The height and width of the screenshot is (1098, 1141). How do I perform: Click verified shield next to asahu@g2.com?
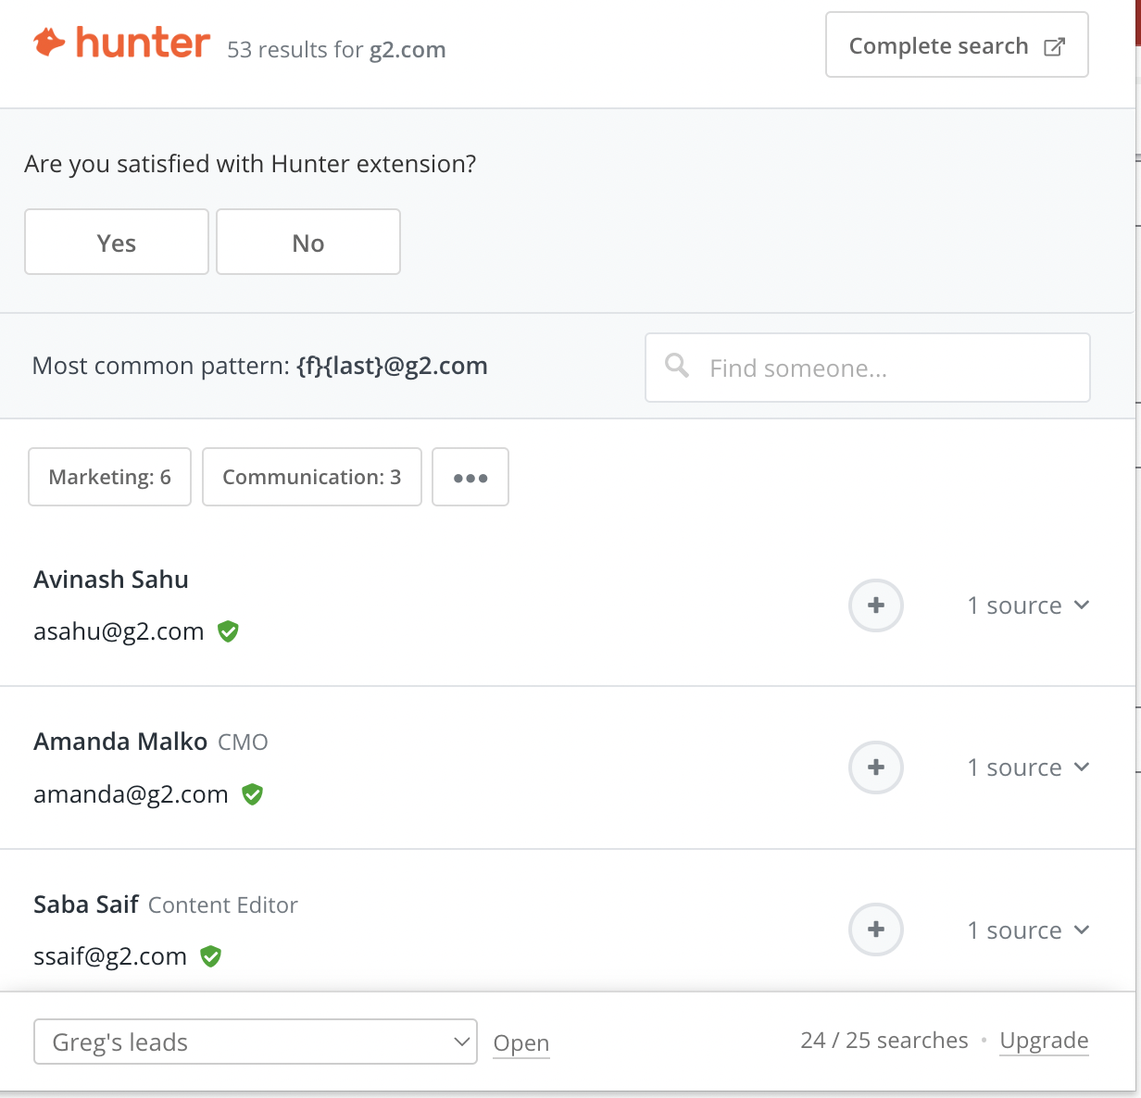pos(228,631)
